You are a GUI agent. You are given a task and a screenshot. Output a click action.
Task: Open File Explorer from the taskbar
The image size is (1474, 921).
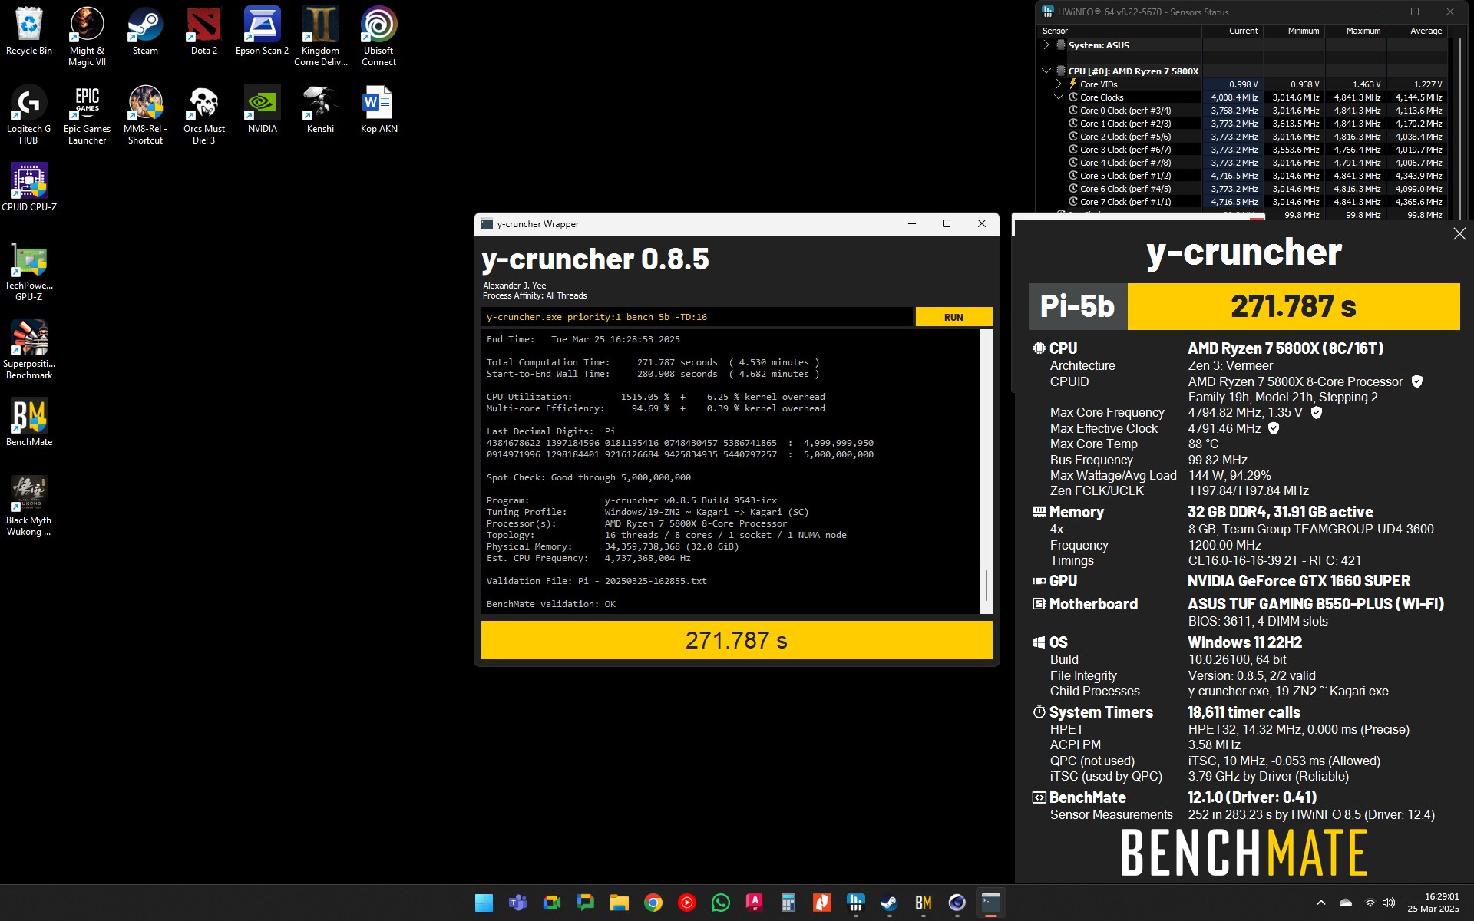click(x=620, y=903)
